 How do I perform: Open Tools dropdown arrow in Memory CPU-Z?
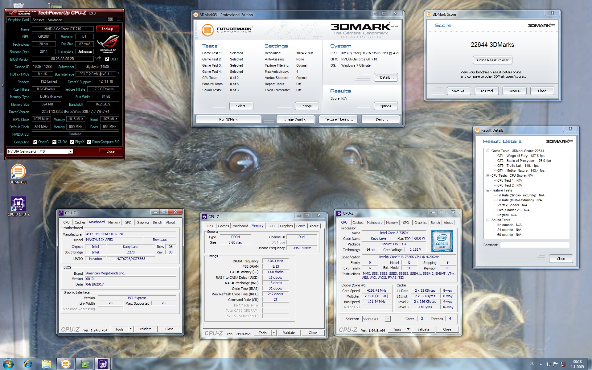pyautogui.click(x=274, y=333)
